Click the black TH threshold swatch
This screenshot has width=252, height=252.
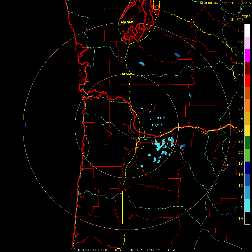pos(247,218)
